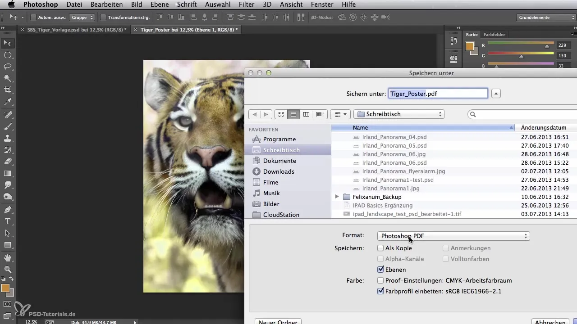Viewport: 577px width, 324px height.
Task: Switch save dialog to icon view
Action: (x=281, y=114)
